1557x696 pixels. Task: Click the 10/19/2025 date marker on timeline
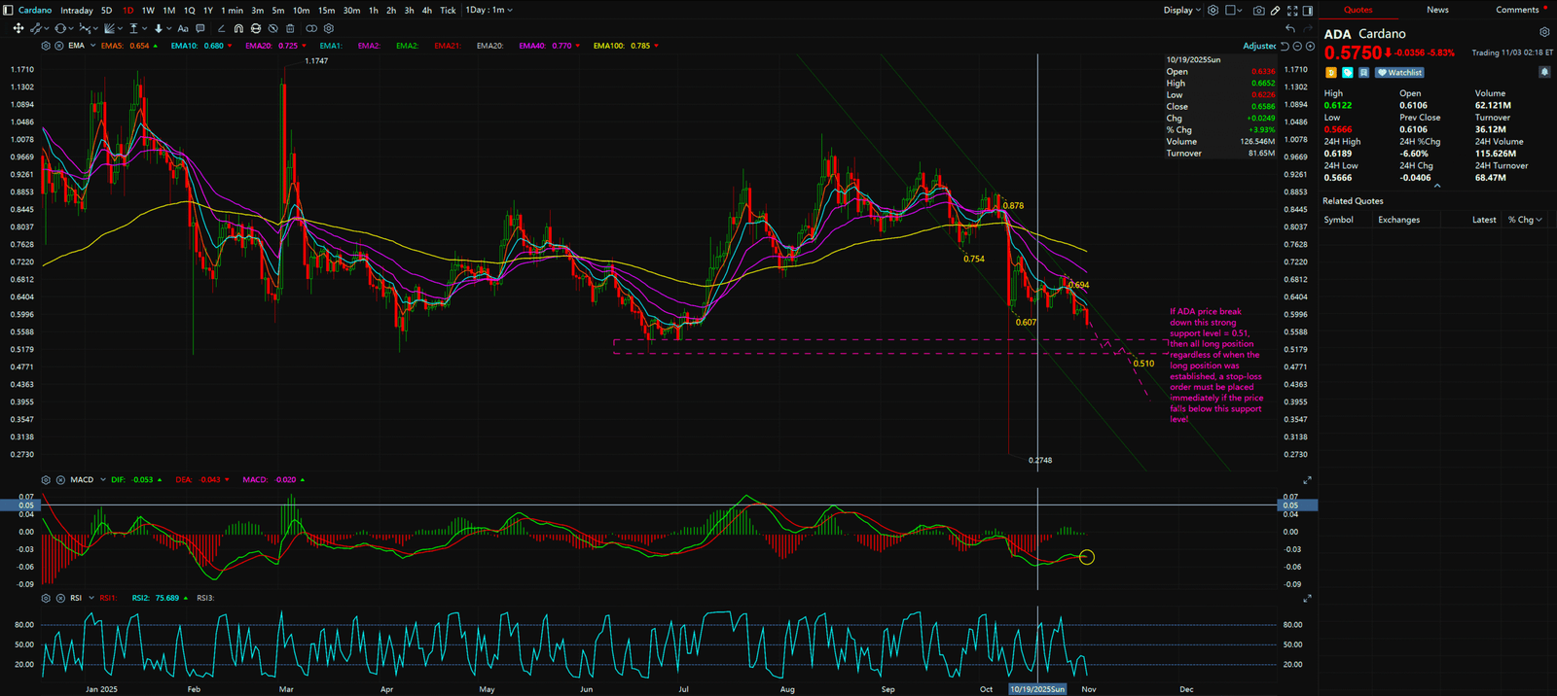1037,689
